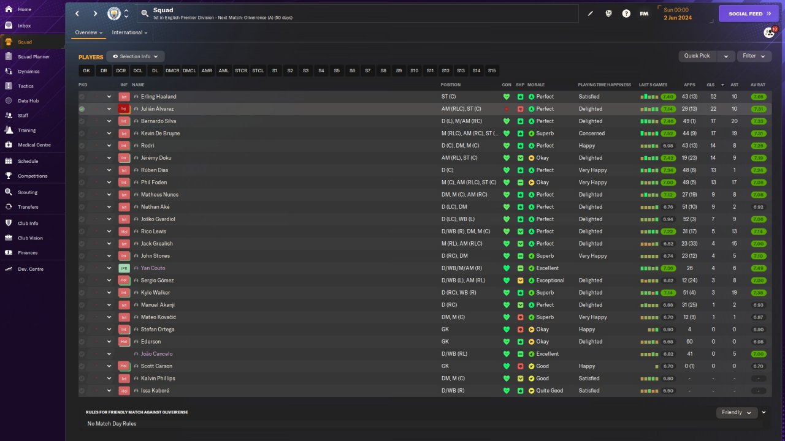Open the Scouting sidebar icon
This screenshot has width=785, height=441.
[9, 192]
